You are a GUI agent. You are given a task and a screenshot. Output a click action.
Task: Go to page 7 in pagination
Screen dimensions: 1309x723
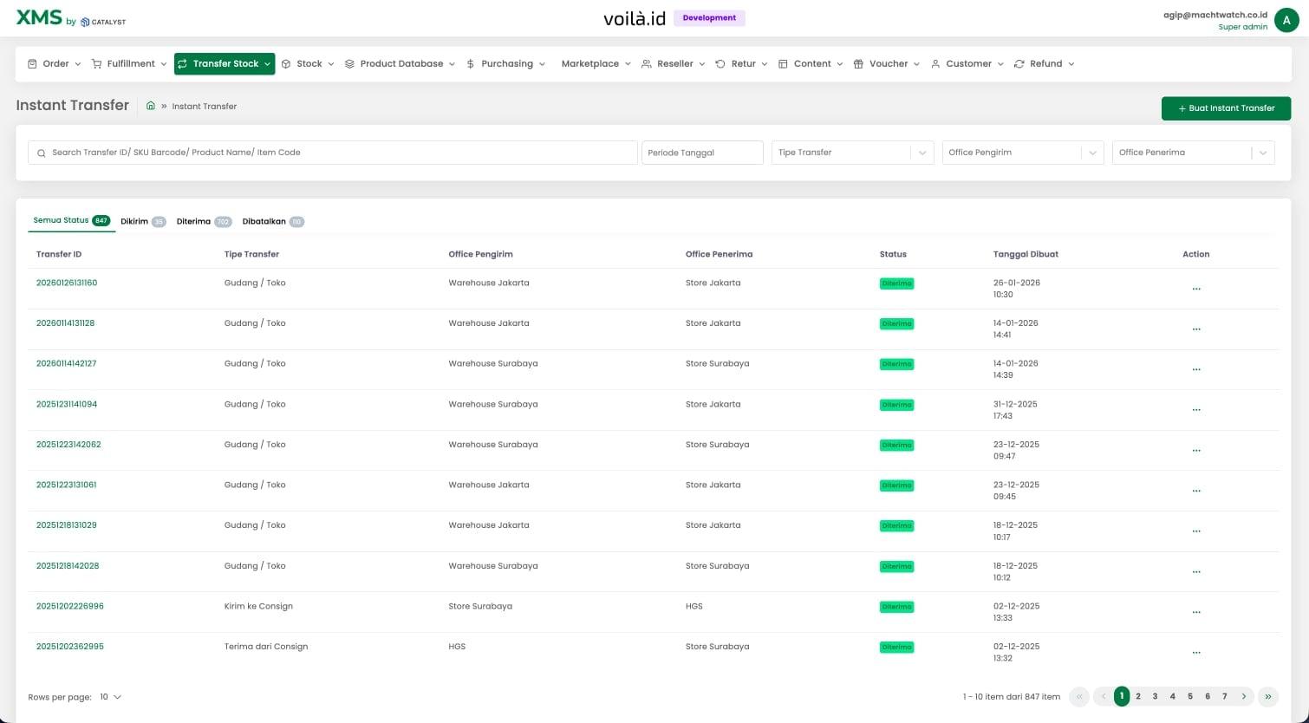click(x=1224, y=696)
